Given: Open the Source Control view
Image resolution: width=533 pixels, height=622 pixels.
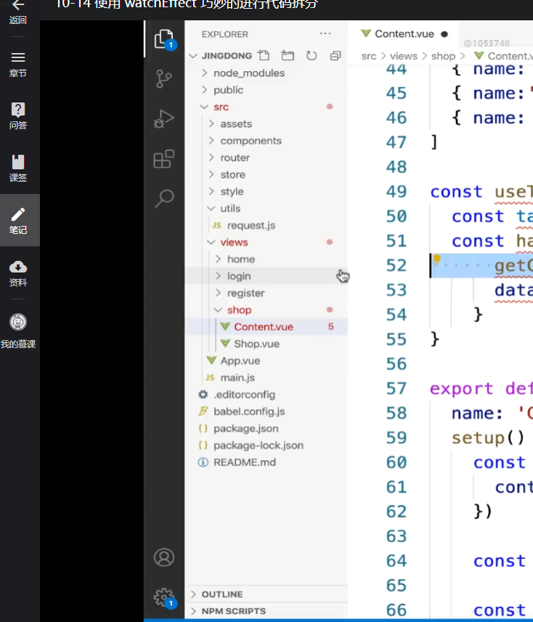Looking at the screenshot, I should pyautogui.click(x=163, y=78).
